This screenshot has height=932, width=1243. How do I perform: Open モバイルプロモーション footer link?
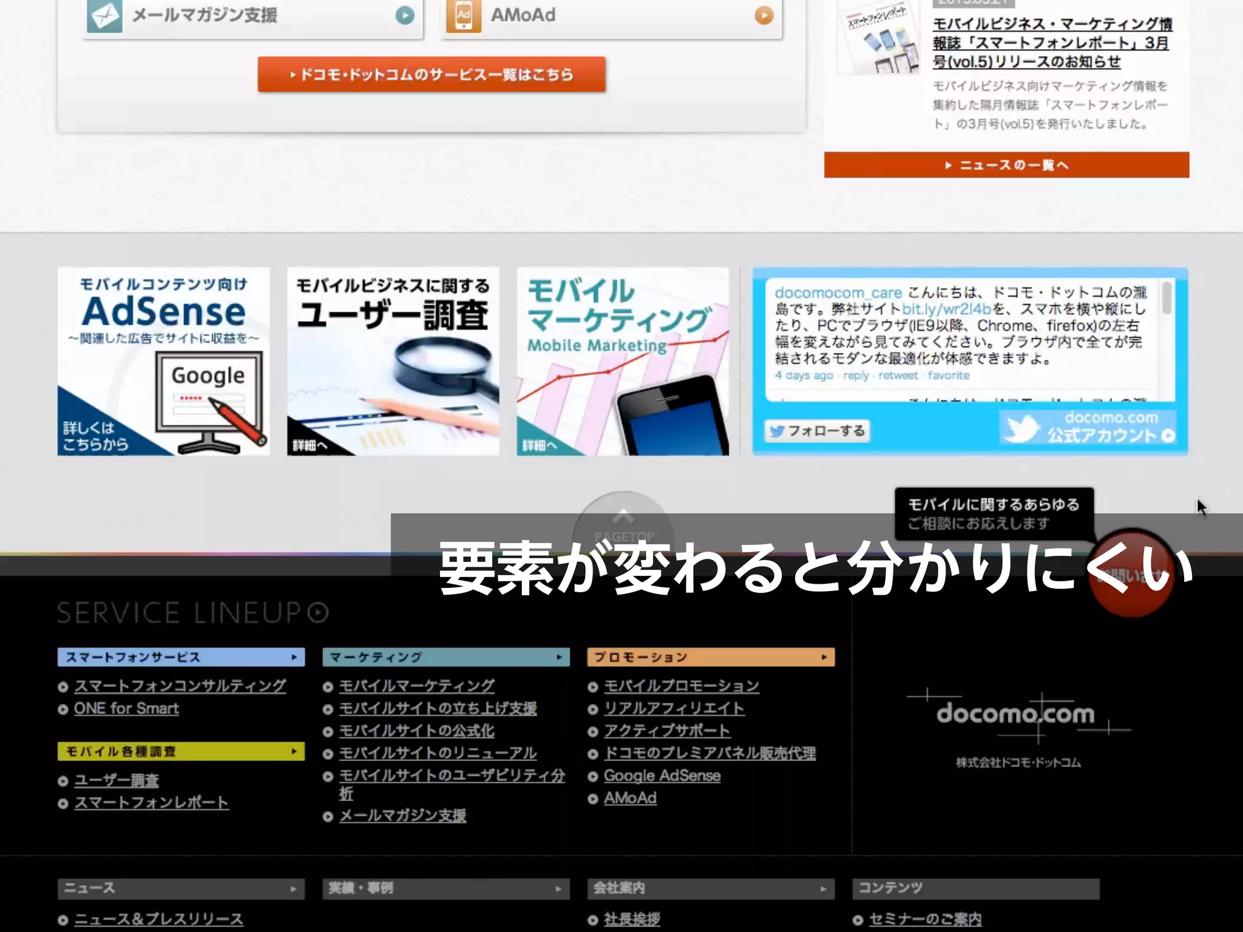[x=682, y=686]
